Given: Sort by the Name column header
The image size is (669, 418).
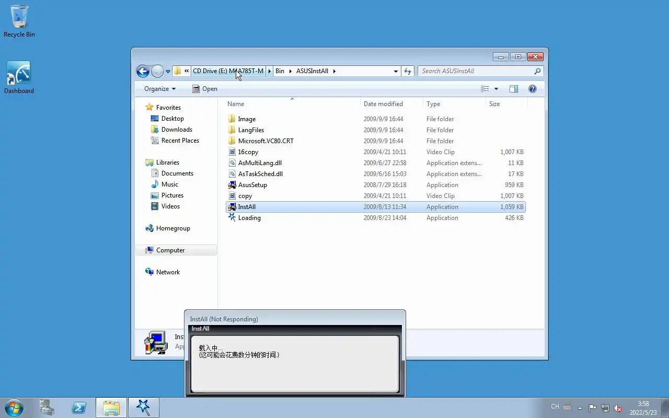Looking at the screenshot, I should tap(292, 104).
